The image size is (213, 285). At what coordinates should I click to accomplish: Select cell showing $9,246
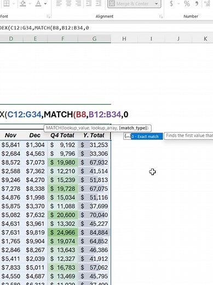click(x=11, y=180)
